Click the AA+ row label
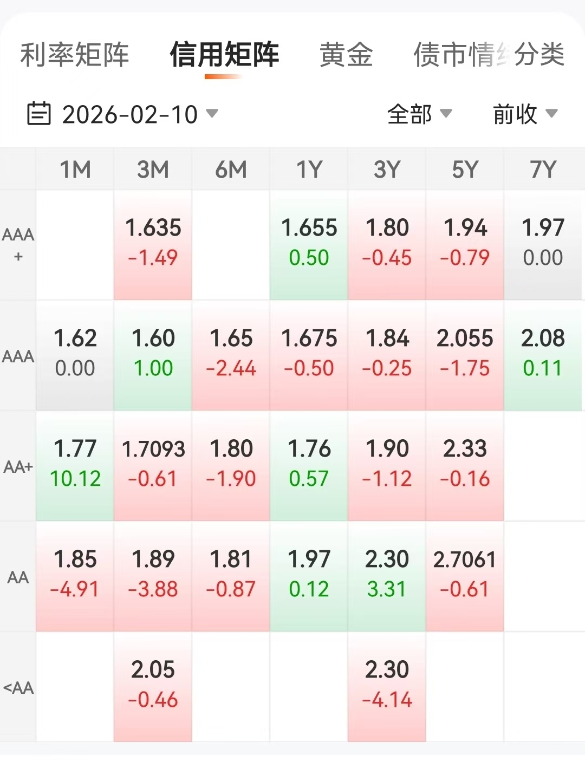585x768 pixels. pyautogui.click(x=18, y=466)
